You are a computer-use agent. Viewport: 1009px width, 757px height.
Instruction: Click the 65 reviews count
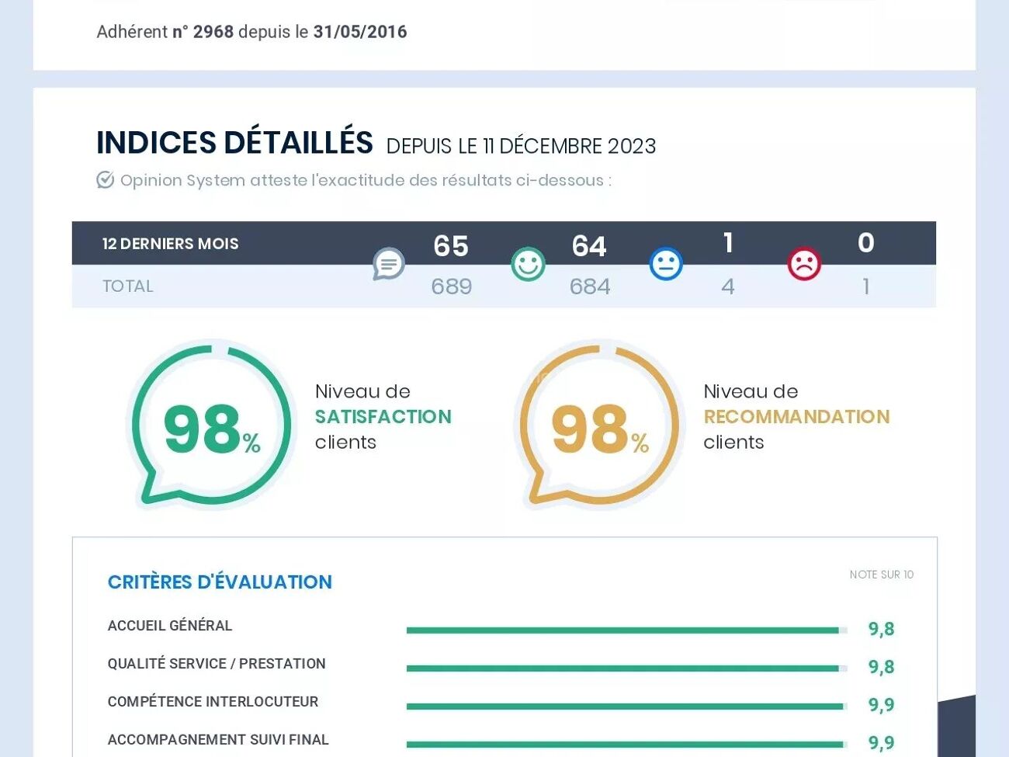pyautogui.click(x=451, y=246)
